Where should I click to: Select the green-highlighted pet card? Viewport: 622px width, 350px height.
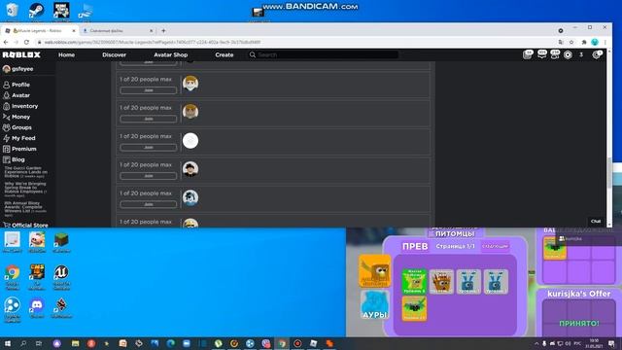pos(414,281)
